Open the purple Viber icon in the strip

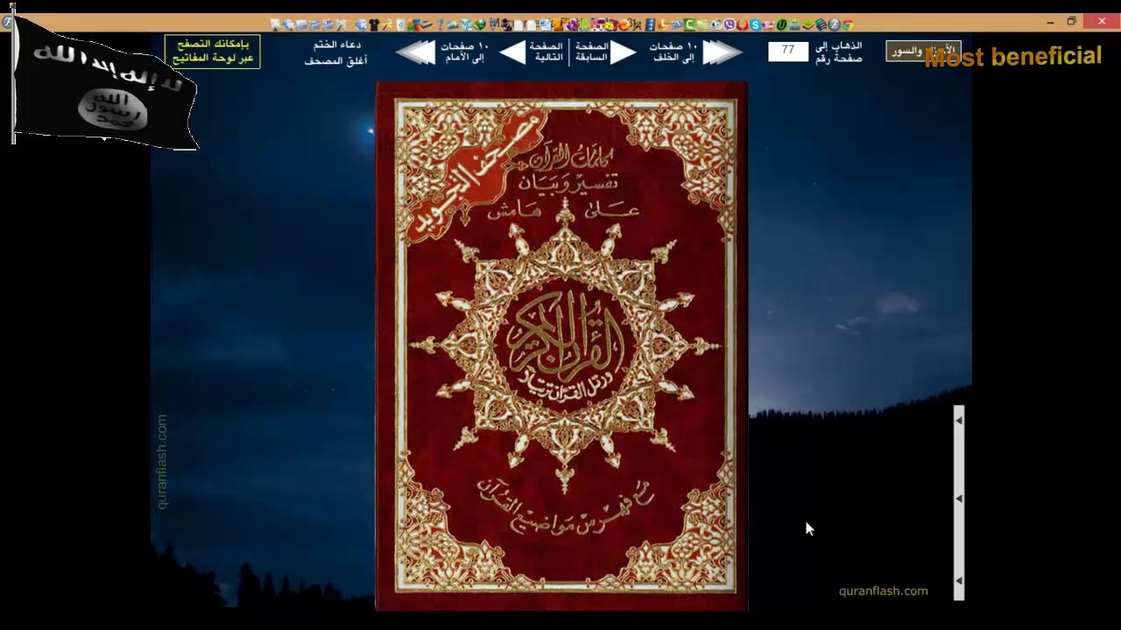click(729, 24)
